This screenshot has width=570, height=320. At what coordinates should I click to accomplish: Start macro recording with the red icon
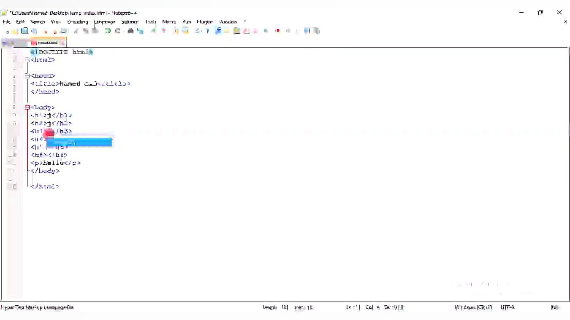[277, 31]
